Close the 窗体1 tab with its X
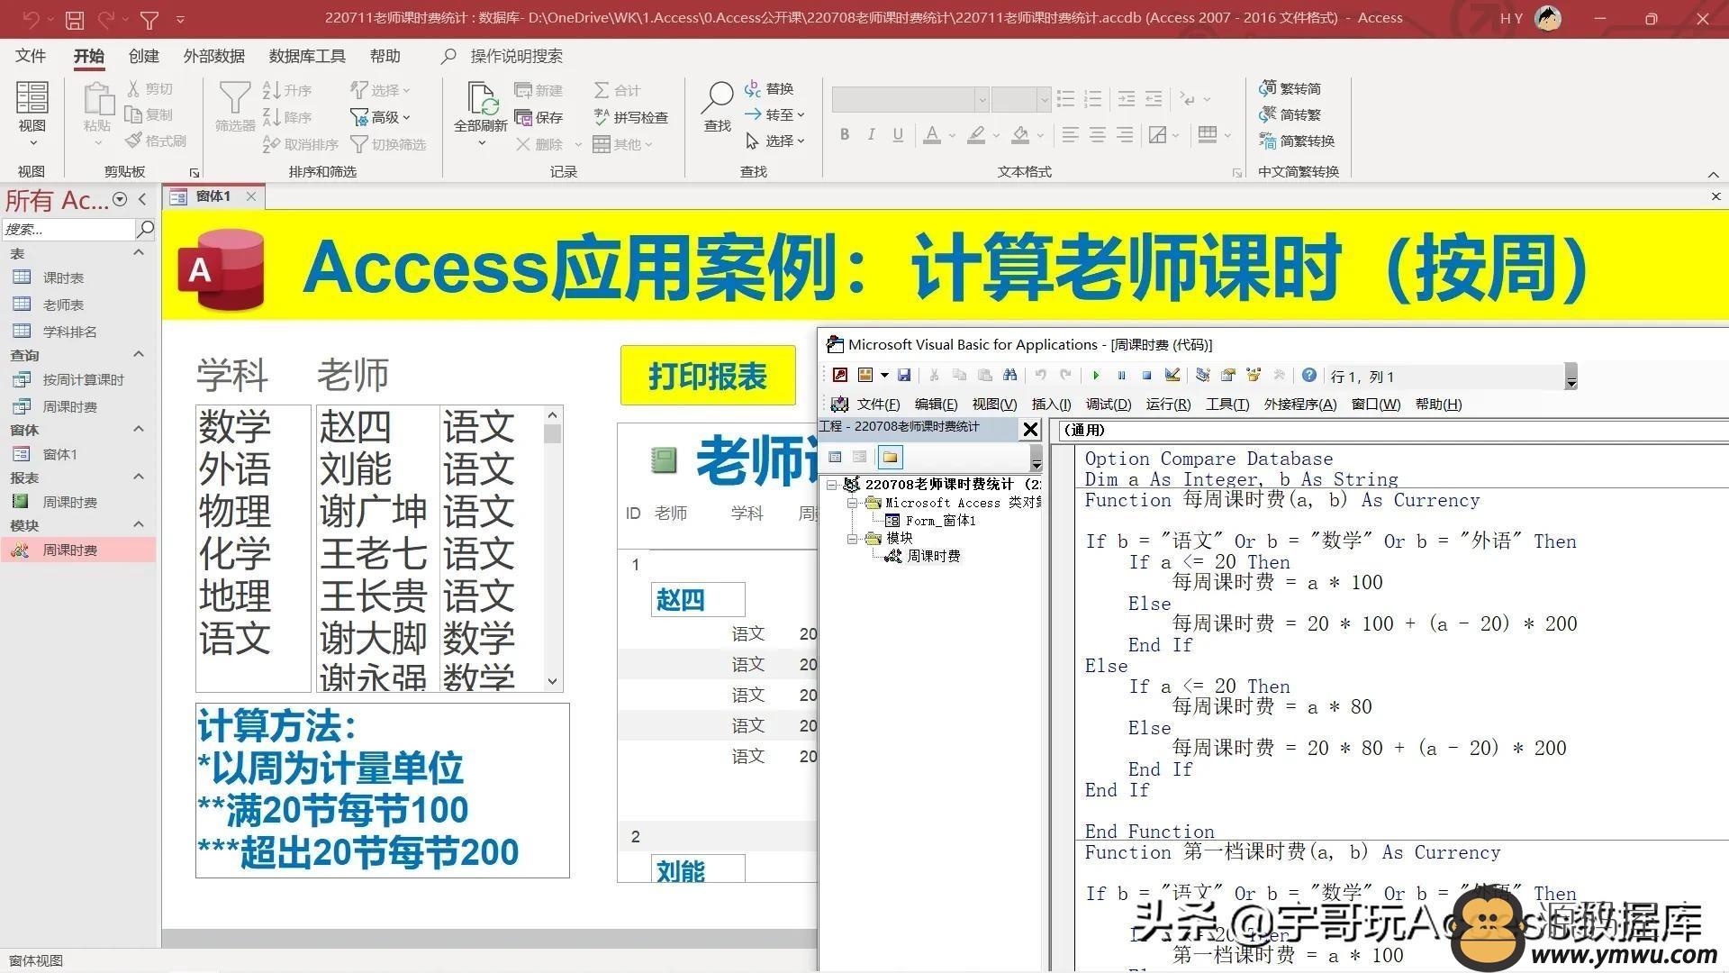Image resolution: width=1729 pixels, height=973 pixels. (251, 196)
